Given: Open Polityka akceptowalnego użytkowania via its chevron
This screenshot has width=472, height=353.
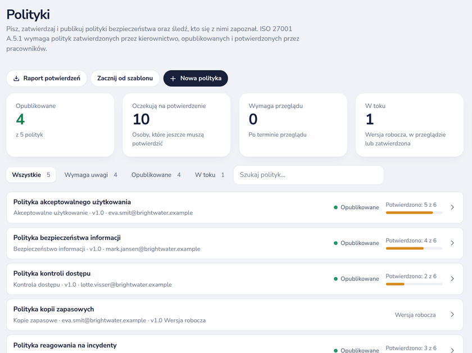Looking at the screenshot, I should (452, 207).
